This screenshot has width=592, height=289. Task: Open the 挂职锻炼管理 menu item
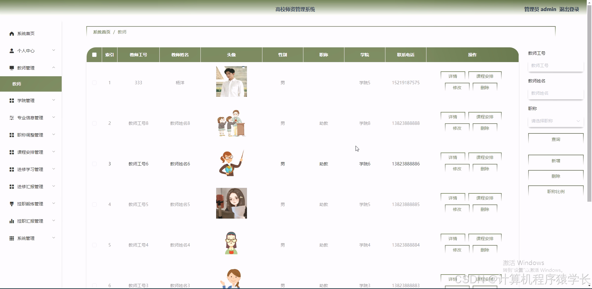(x=31, y=204)
